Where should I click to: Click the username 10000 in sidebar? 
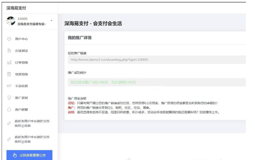22,19
